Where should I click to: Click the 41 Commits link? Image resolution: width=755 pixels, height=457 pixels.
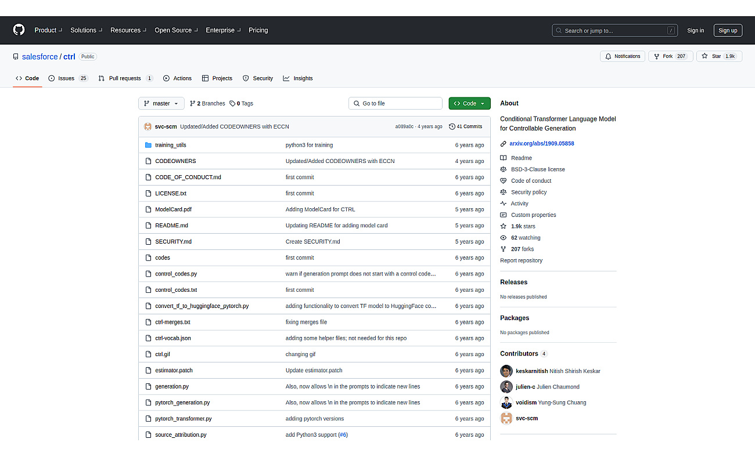pyautogui.click(x=465, y=126)
